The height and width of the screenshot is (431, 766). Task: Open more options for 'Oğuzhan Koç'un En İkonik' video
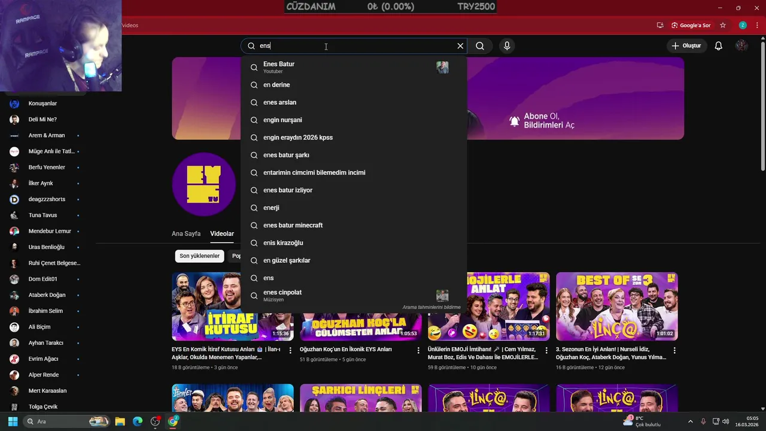418,351
